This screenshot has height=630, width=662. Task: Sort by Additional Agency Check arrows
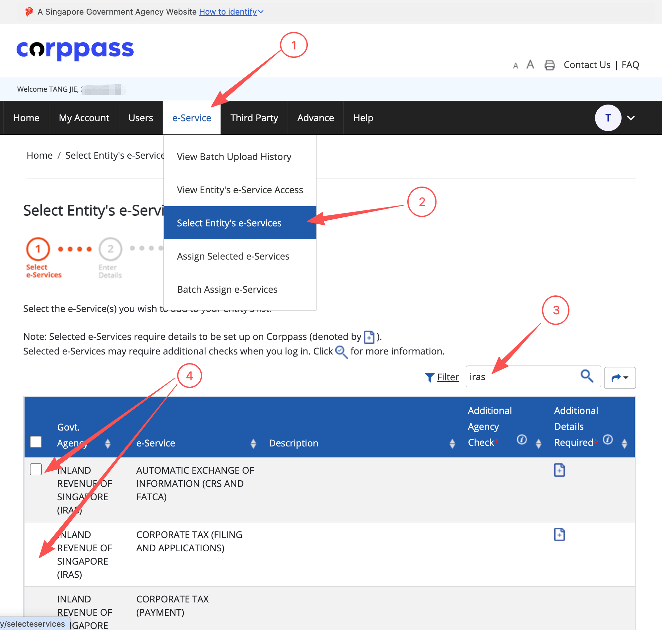pos(539,443)
